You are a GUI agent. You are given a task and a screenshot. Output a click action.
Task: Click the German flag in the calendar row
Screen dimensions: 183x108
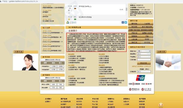75,9
